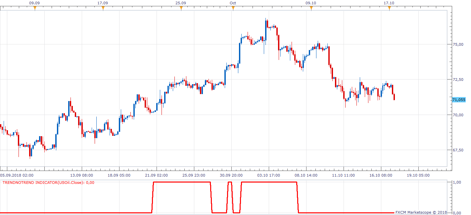Click the 11.10 11:00 time axis label
The width and height of the screenshot is (471, 215).
coord(344,175)
